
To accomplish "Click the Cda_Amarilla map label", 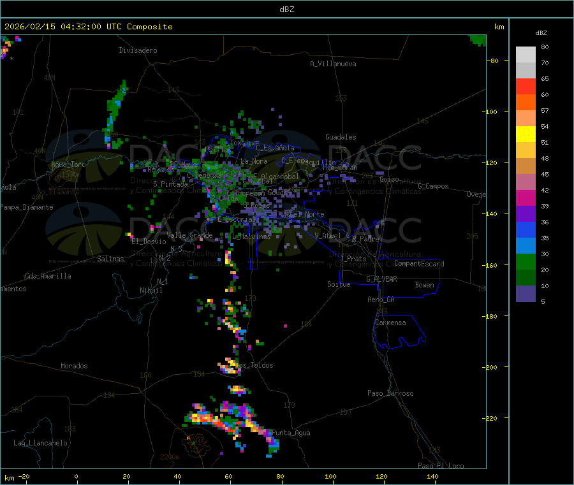I will tap(48, 276).
